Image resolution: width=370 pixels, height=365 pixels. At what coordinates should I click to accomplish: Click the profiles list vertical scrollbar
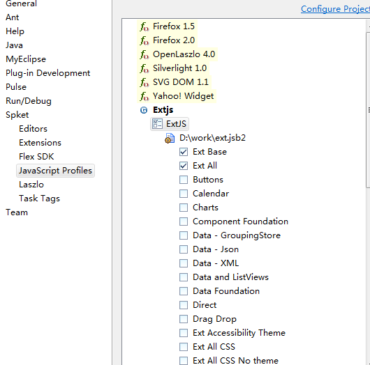point(368,110)
